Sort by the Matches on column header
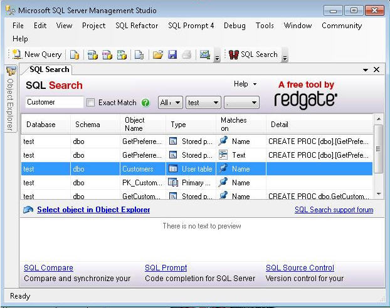This screenshot has height=308, width=390. pyautogui.click(x=241, y=124)
